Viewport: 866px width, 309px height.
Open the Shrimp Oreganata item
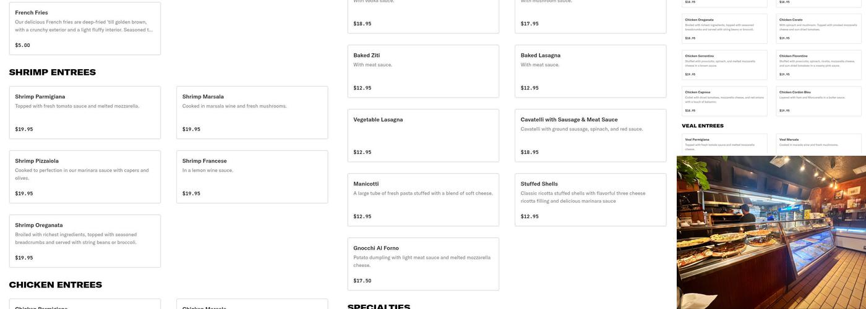tap(85, 241)
